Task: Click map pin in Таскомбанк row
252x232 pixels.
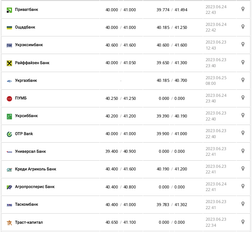Action: [243, 204]
